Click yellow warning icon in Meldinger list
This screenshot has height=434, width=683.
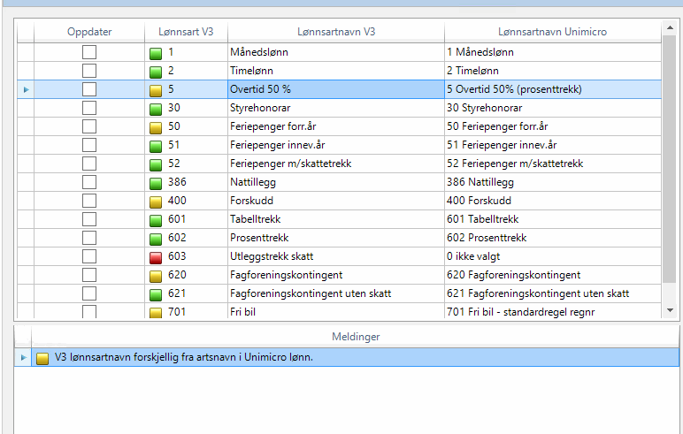pos(42,358)
